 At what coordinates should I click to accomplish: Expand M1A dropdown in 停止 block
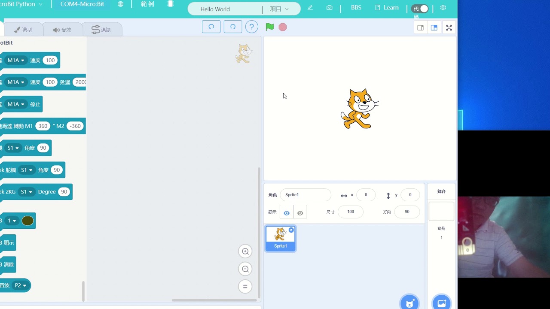point(16,104)
